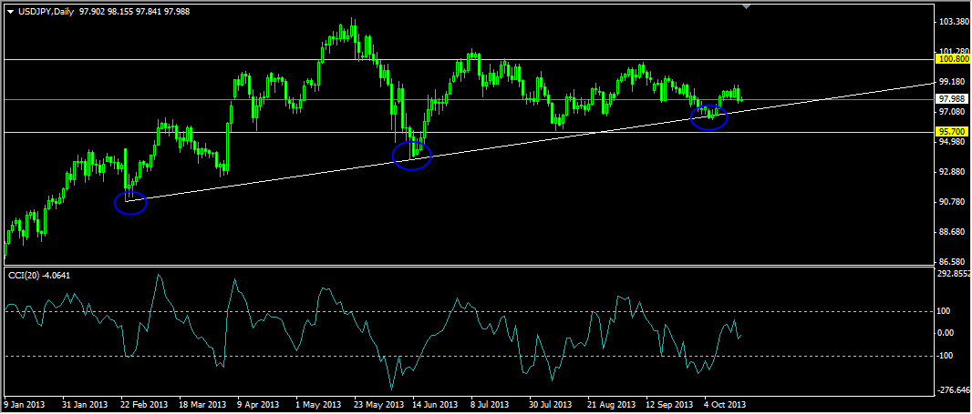Click the 14 Jun 2013 date label
Screen dimensions: 972x414
point(433,404)
